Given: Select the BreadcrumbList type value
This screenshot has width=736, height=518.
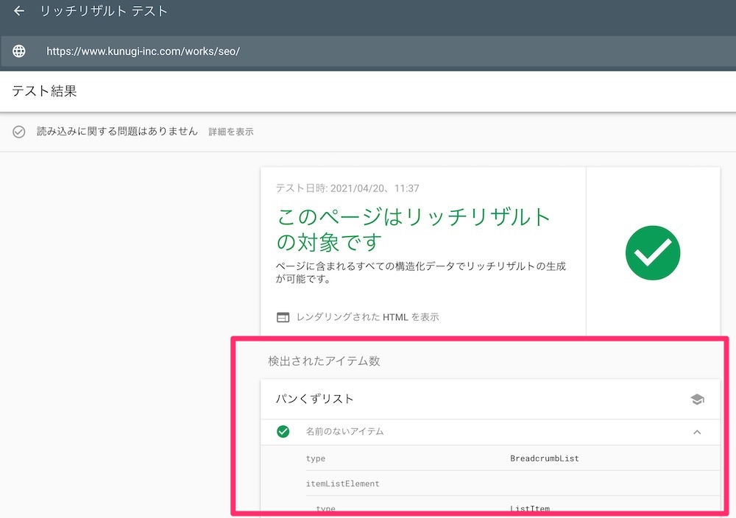Looking at the screenshot, I should 545,458.
